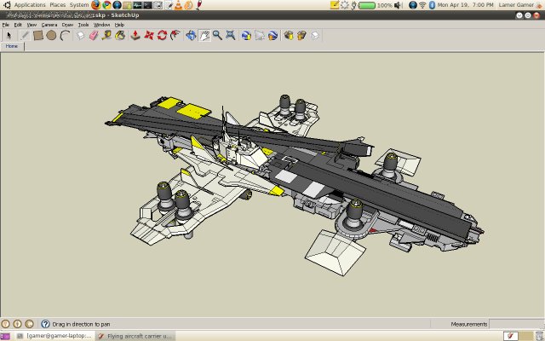Screen dimensions: 545x341
Task: Switch to the Home scene tab
Action: click(12, 46)
